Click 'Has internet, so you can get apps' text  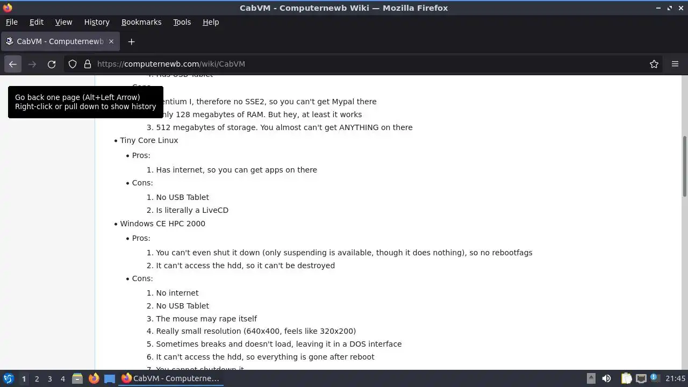[236, 170]
